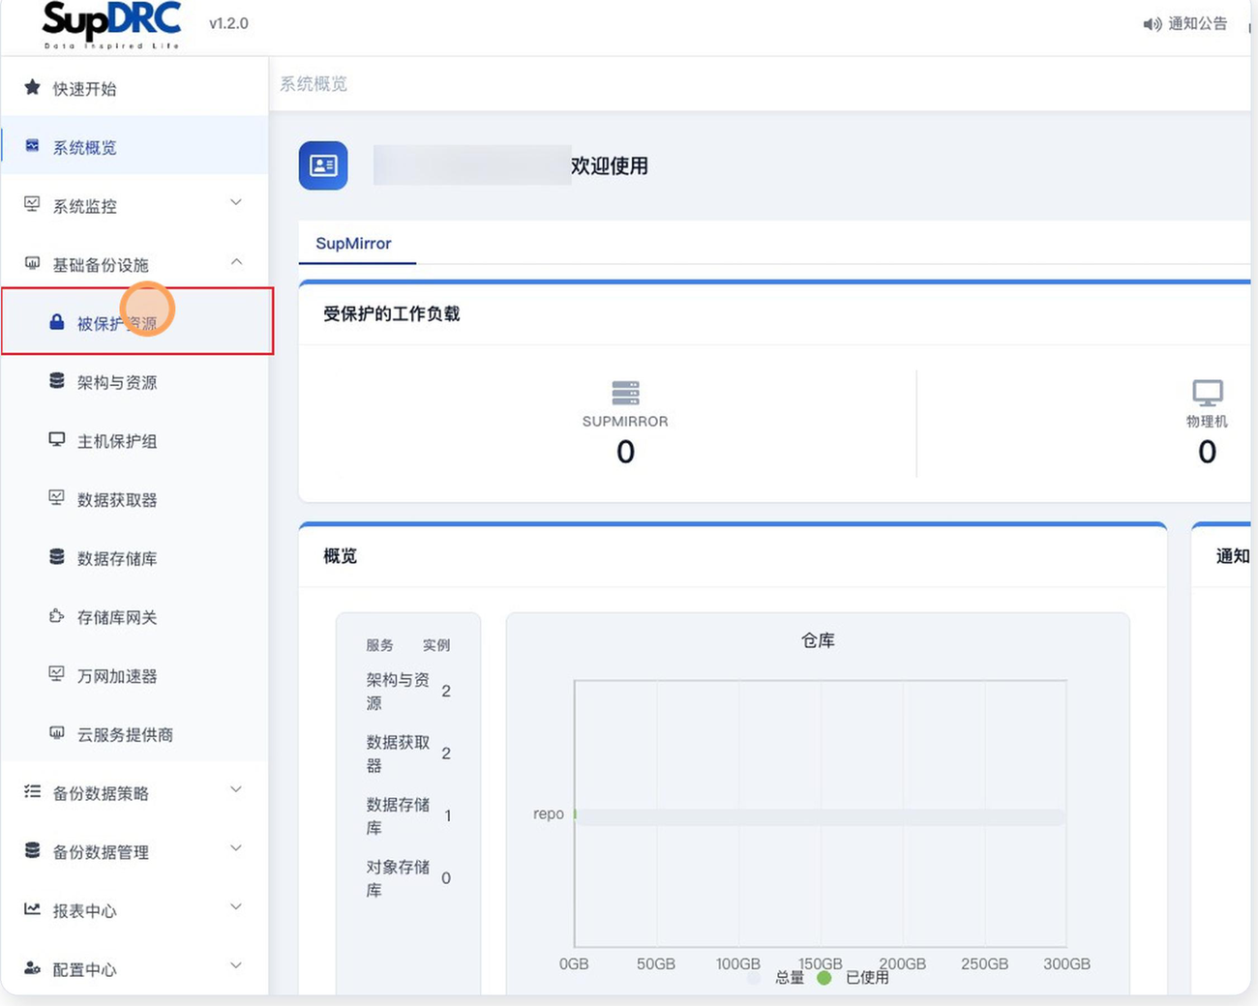This screenshot has height=1006, width=1258.
Task: Click the 欢迎使用 welcome text
Action: 610,166
